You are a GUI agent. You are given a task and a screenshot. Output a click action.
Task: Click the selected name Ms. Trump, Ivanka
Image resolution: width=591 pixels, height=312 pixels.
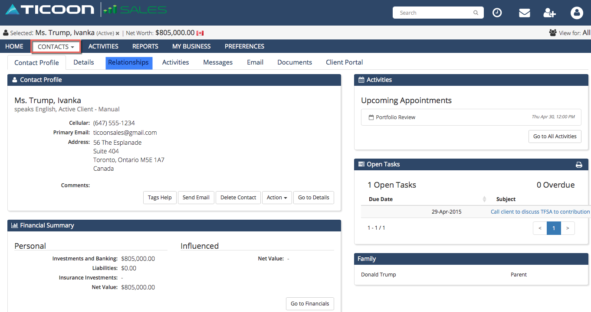point(65,32)
